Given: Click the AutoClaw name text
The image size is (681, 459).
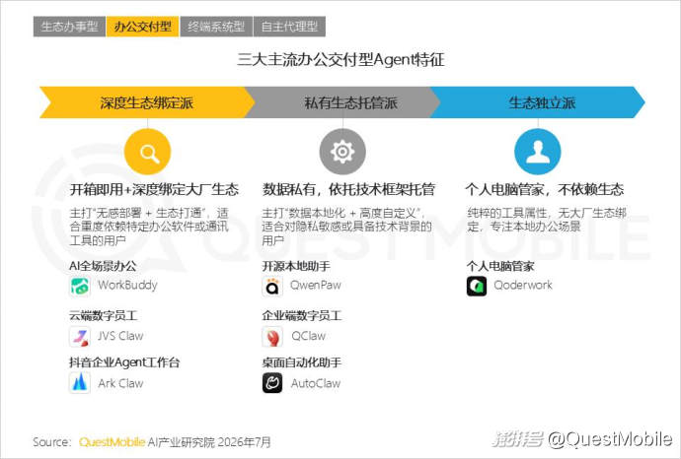Looking at the screenshot, I should (316, 383).
